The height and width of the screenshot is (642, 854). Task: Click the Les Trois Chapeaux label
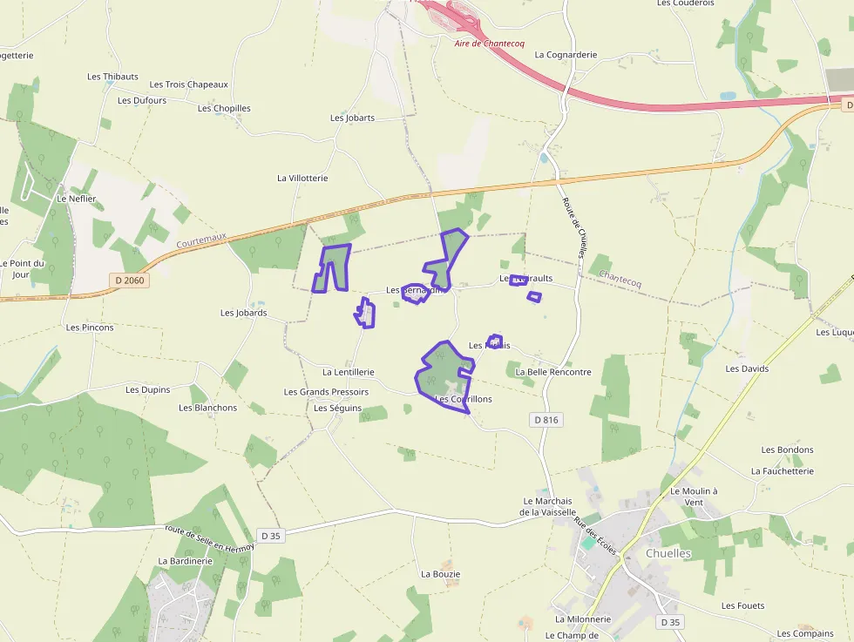click(x=188, y=84)
